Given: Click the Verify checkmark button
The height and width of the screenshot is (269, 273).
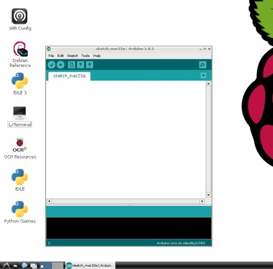Looking at the screenshot, I should 51,65.
